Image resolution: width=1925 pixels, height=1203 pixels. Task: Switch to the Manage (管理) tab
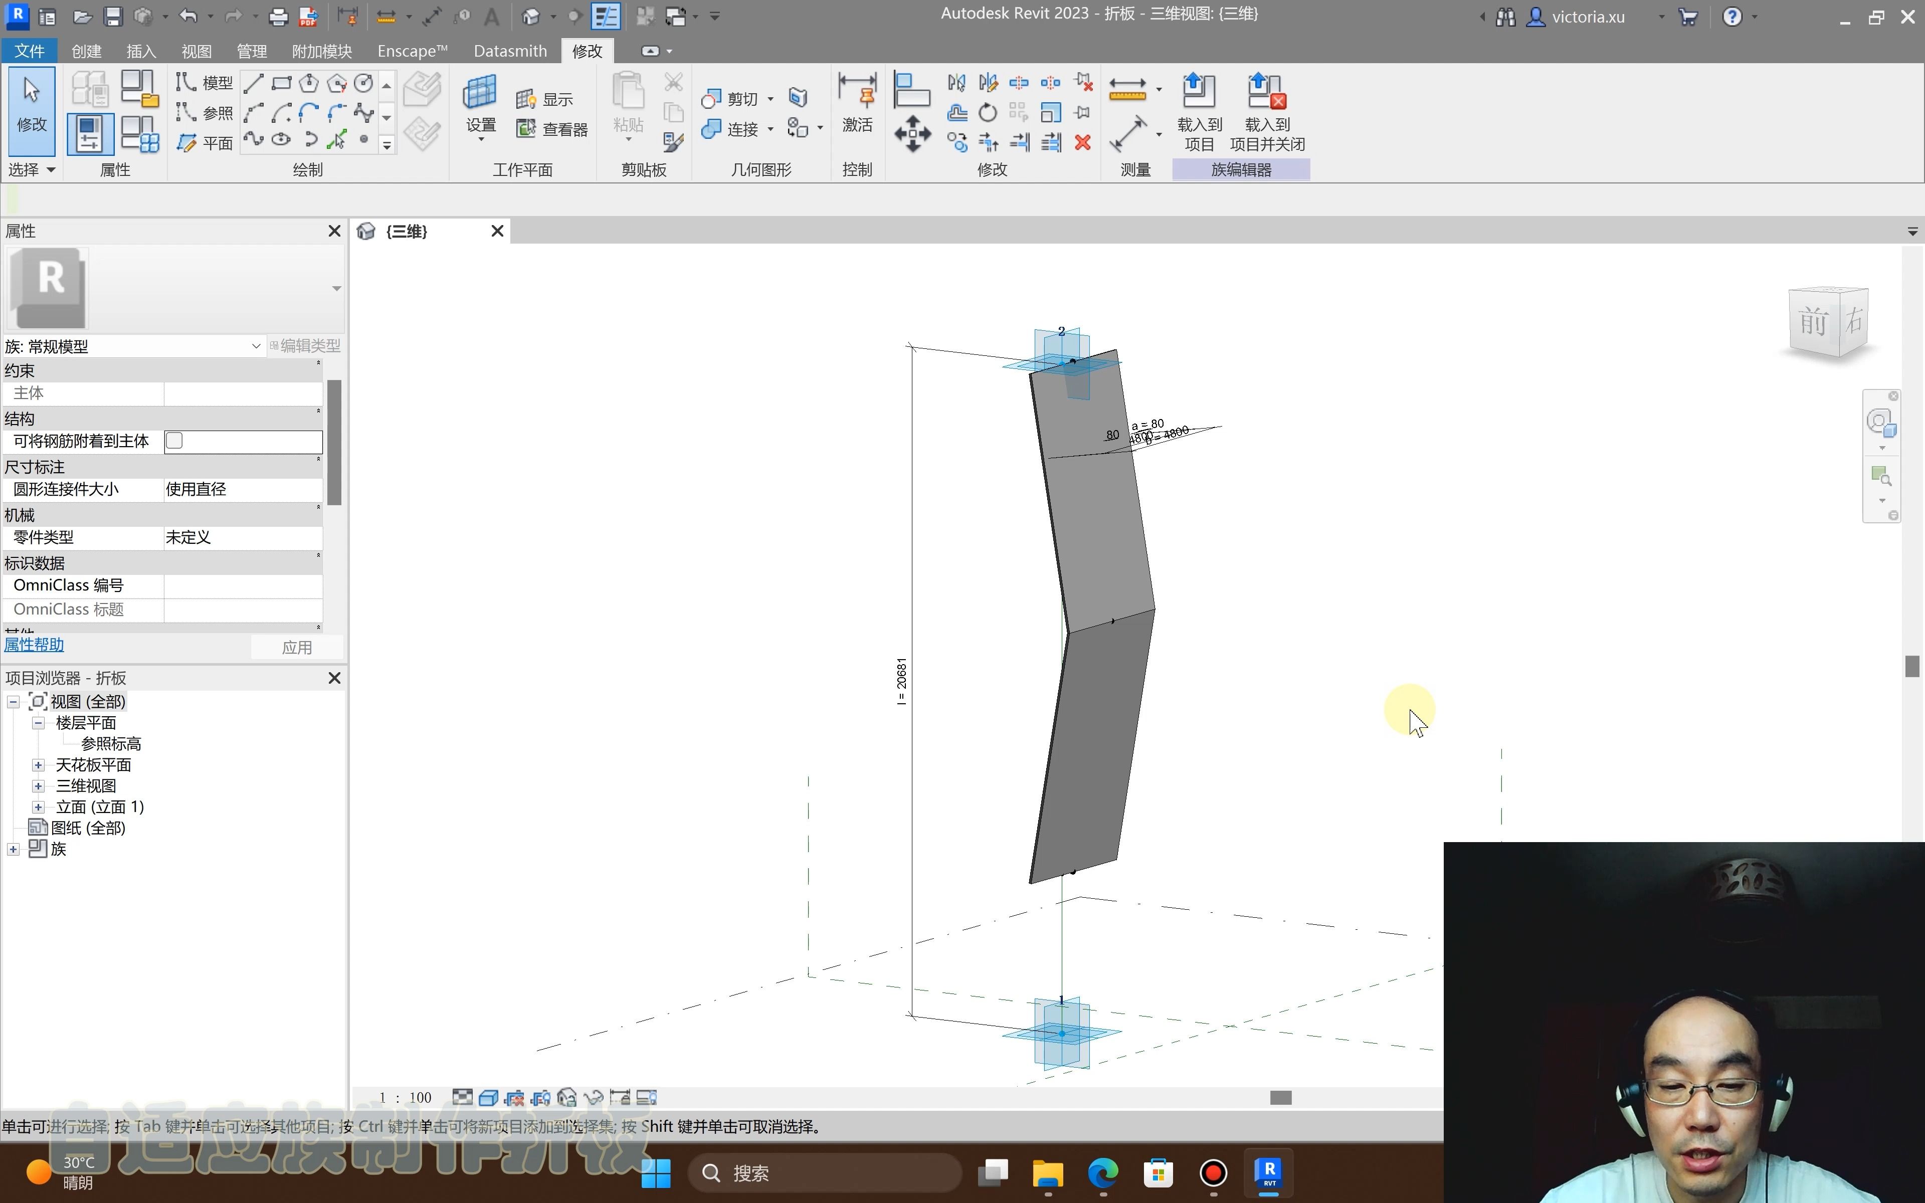[251, 51]
